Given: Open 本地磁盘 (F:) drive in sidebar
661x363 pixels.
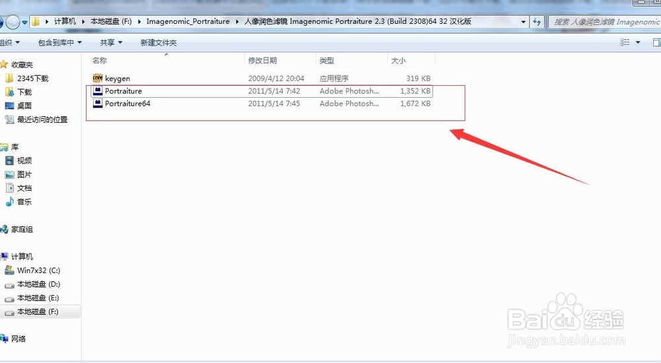Looking at the screenshot, I should [38, 312].
